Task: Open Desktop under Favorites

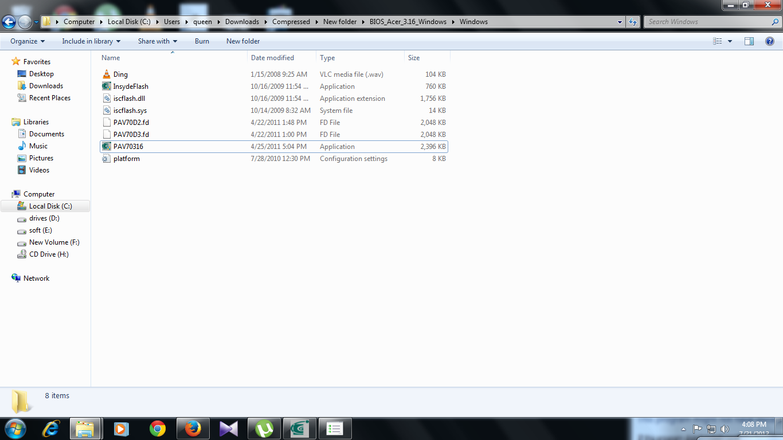Action: click(41, 74)
